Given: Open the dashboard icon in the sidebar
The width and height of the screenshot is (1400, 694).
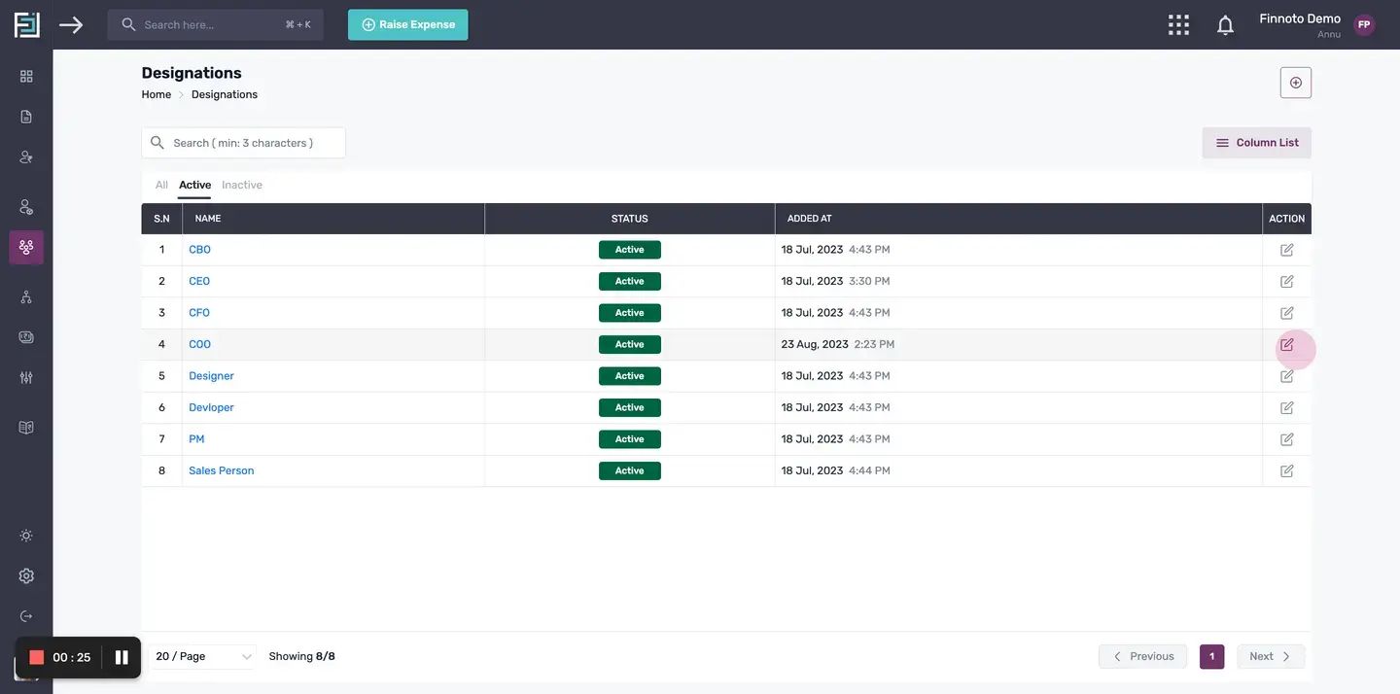Looking at the screenshot, I should [26, 76].
